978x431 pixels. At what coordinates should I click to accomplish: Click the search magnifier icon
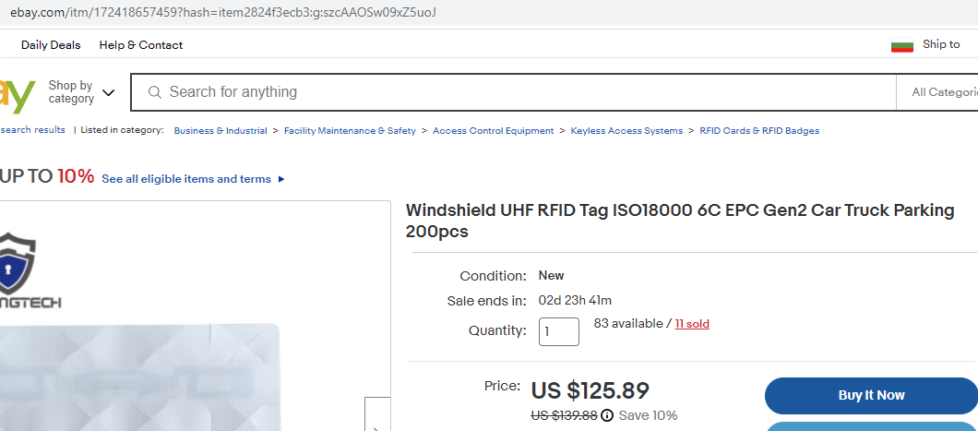pos(154,92)
